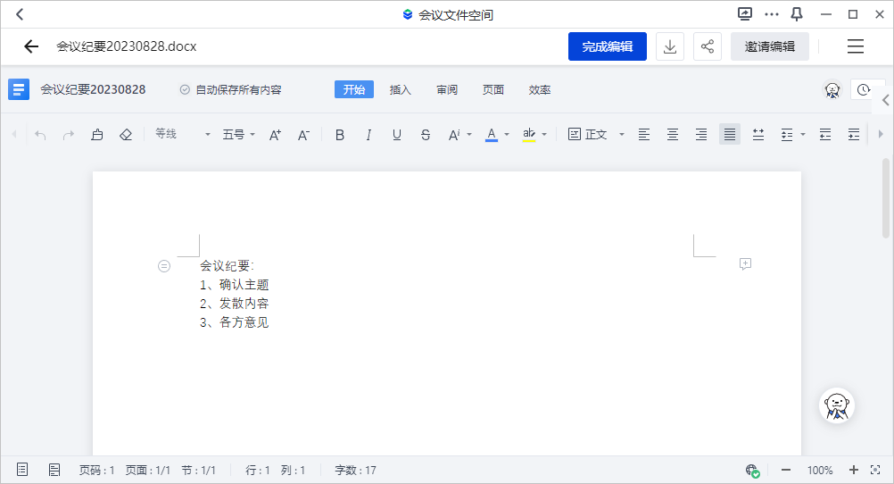Toggle italic formatting

368,135
